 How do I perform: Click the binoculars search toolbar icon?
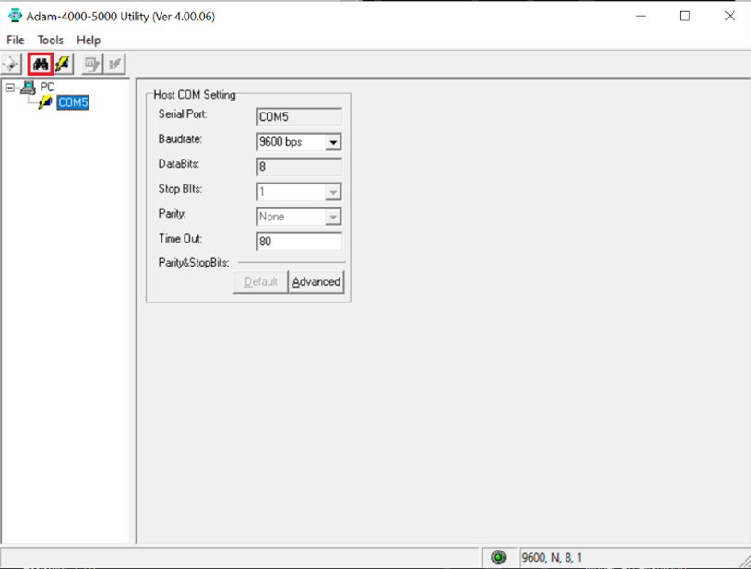[41, 64]
